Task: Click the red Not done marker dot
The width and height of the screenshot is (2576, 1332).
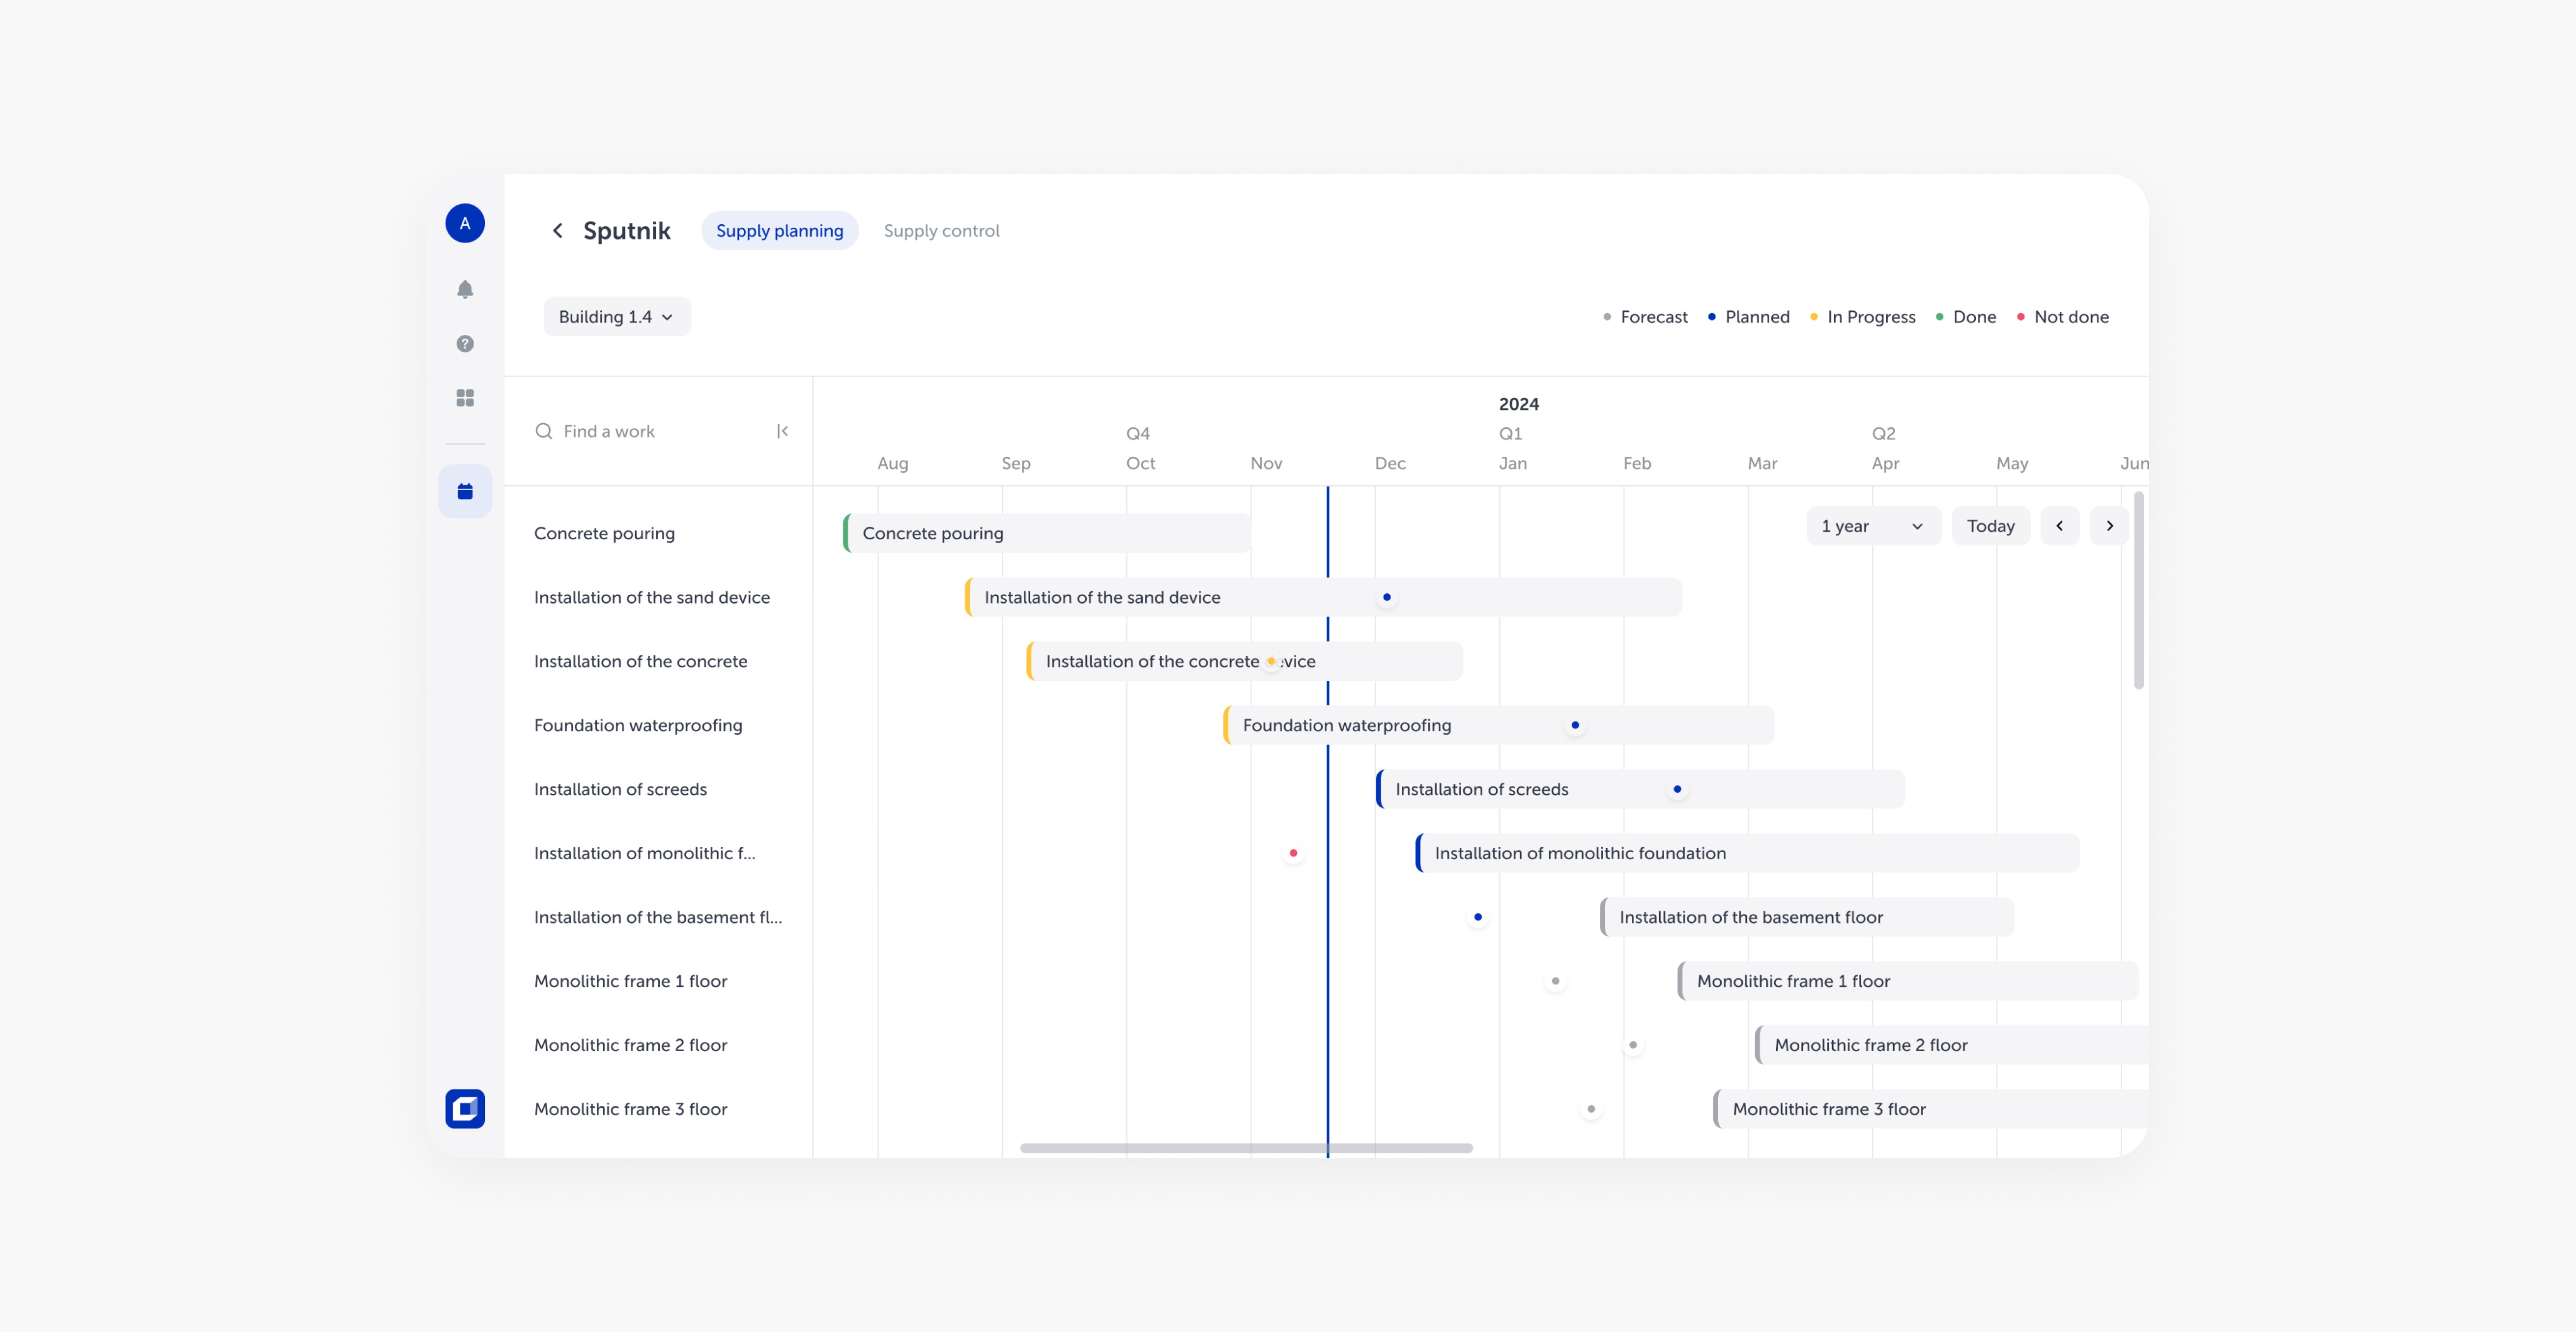Action: tap(1293, 853)
